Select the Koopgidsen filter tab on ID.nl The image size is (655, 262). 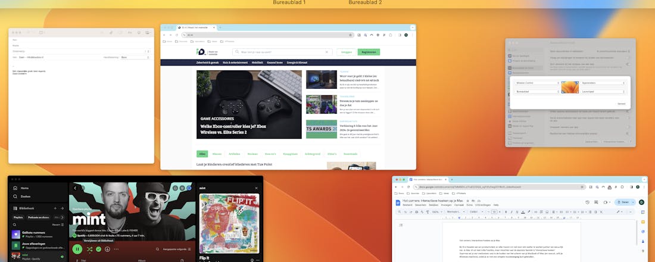(290, 154)
